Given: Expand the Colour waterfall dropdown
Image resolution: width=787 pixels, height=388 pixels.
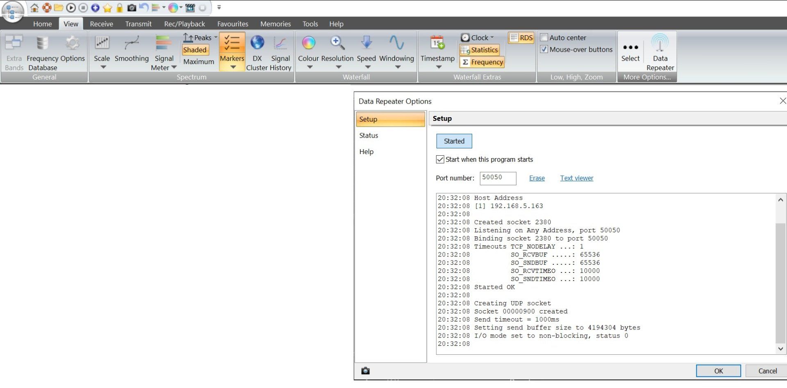Looking at the screenshot, I should [309, 67].
